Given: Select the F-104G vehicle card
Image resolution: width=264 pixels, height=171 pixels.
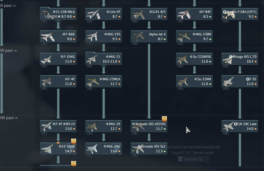Looking at the screenshot, I should coord(58,59).
